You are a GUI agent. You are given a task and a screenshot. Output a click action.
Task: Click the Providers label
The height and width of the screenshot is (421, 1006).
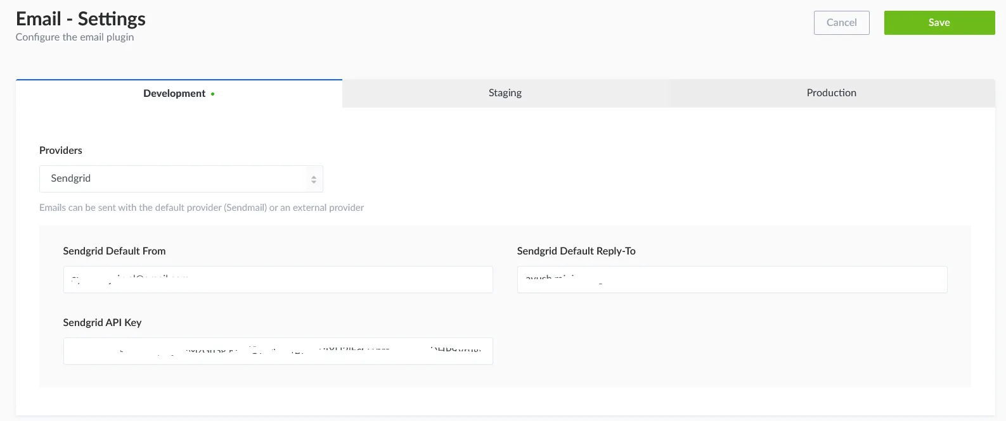coord(61,151)
